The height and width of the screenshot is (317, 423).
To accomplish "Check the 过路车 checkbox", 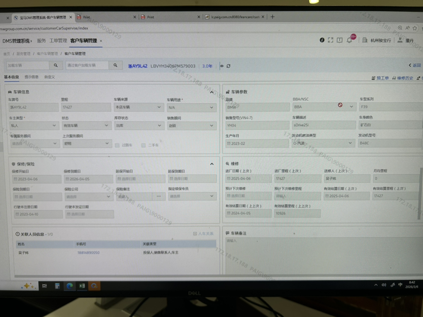I will pos(117,145).
